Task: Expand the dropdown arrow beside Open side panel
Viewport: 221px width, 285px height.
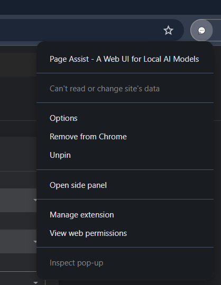Action: 35,200
